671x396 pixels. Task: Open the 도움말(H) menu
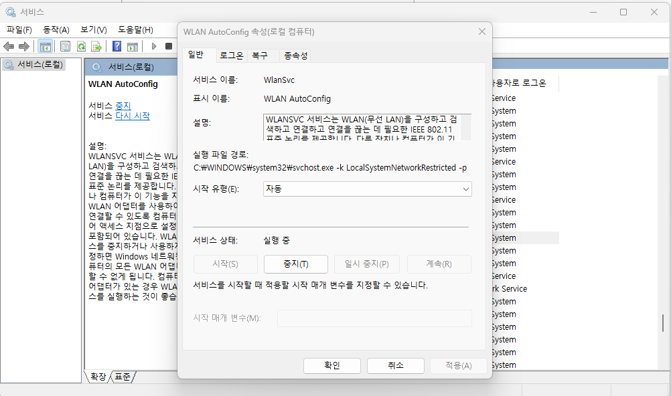[136, 29]
